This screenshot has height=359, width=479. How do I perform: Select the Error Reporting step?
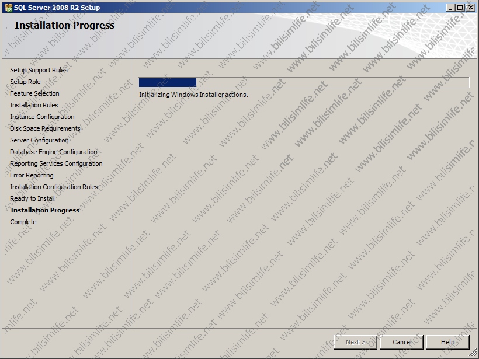pos(32,175)
